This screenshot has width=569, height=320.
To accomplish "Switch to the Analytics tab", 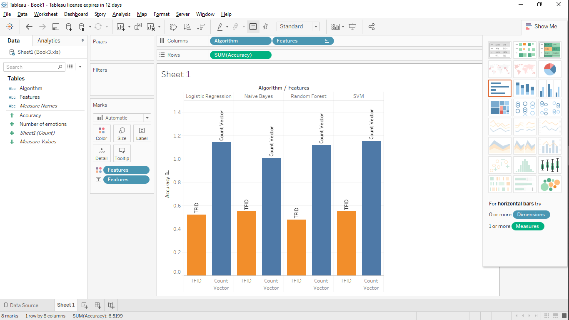I will (49, 40).
